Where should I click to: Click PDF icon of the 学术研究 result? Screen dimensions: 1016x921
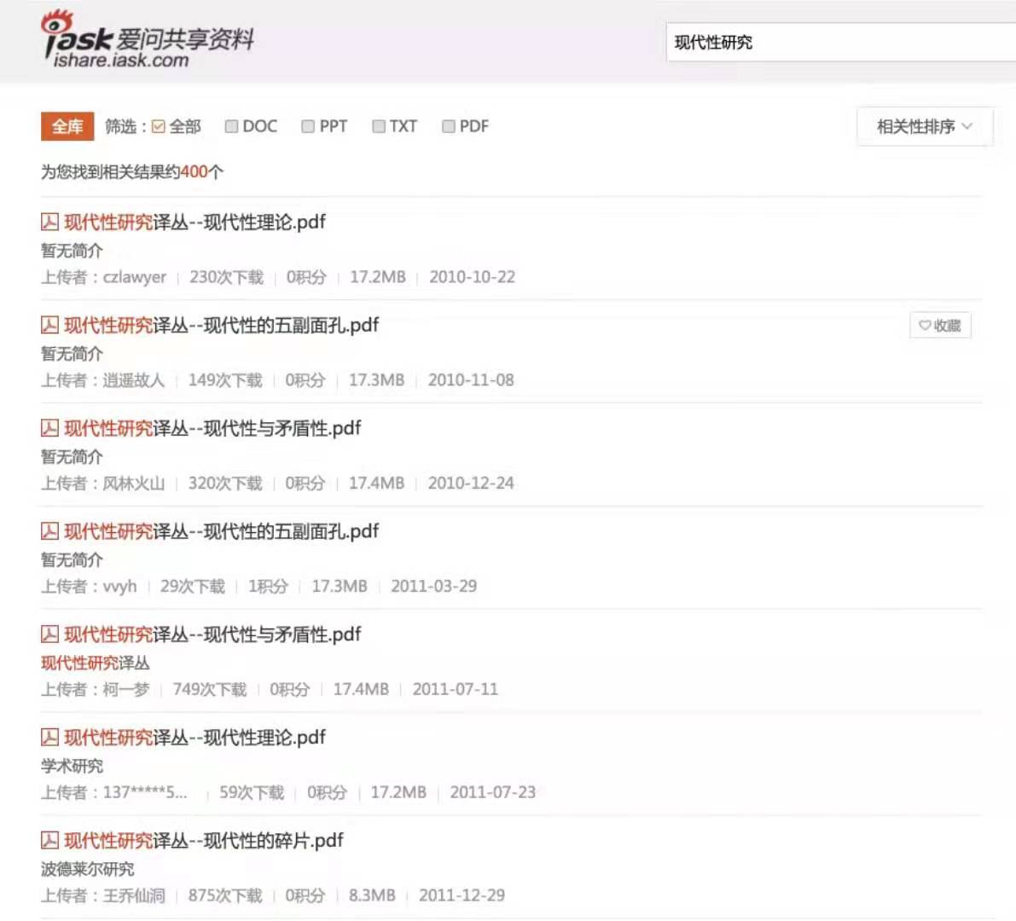(49, 737)
